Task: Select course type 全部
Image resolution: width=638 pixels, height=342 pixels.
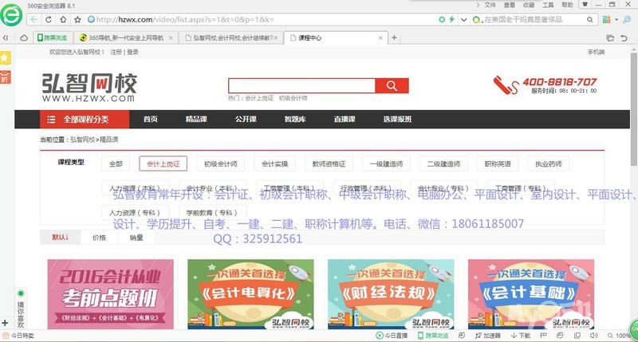Action: (x=116, y=164)
